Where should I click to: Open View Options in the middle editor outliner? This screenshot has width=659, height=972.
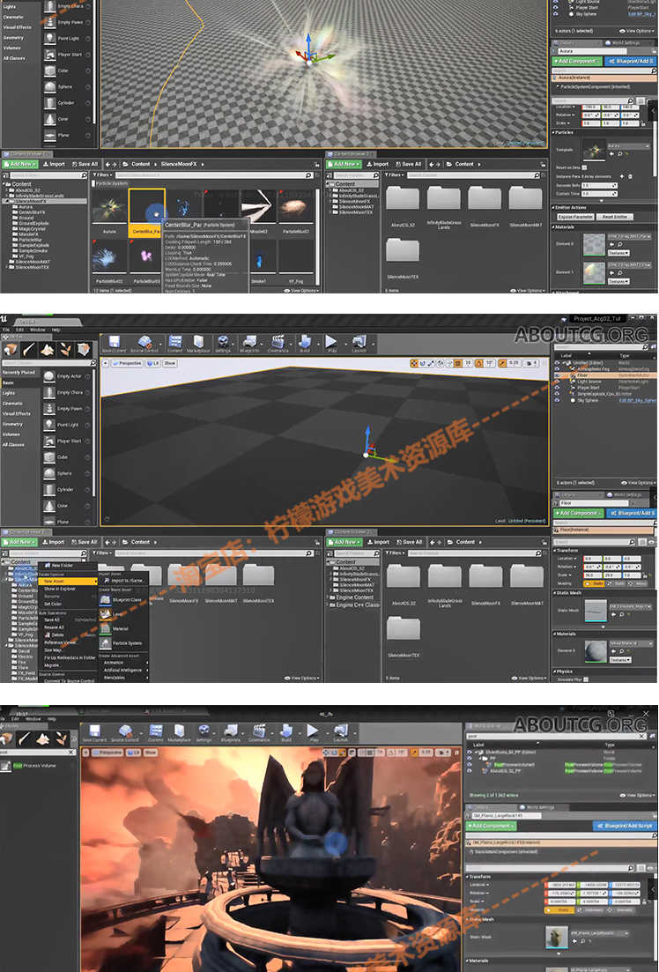click(x=638, y=482)
